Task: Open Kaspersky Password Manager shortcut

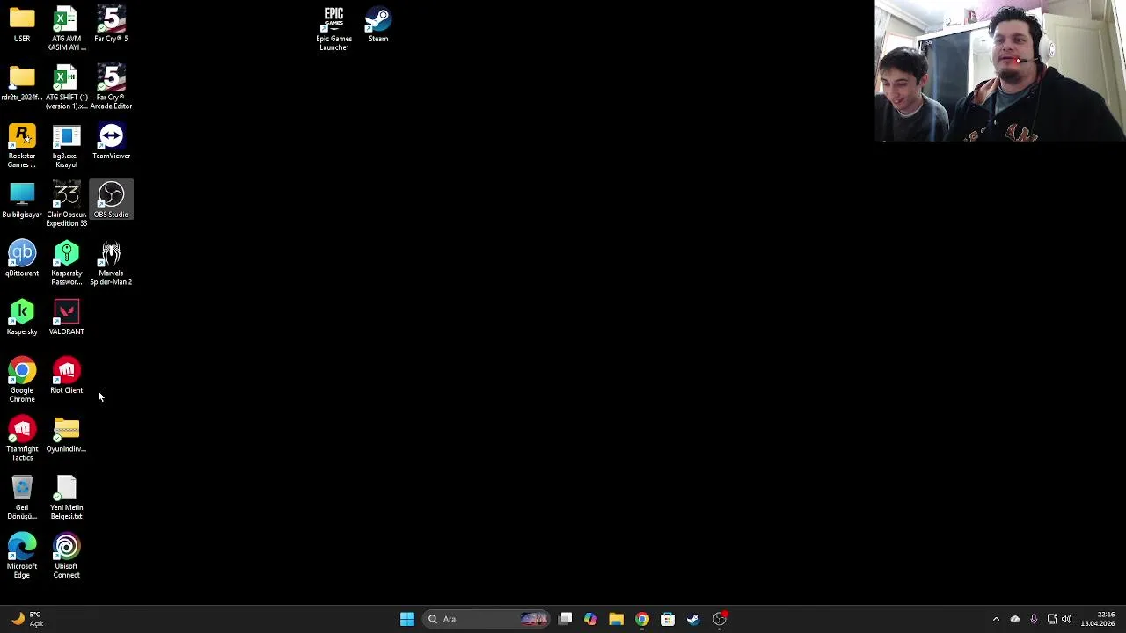Action: click(66, 264)
